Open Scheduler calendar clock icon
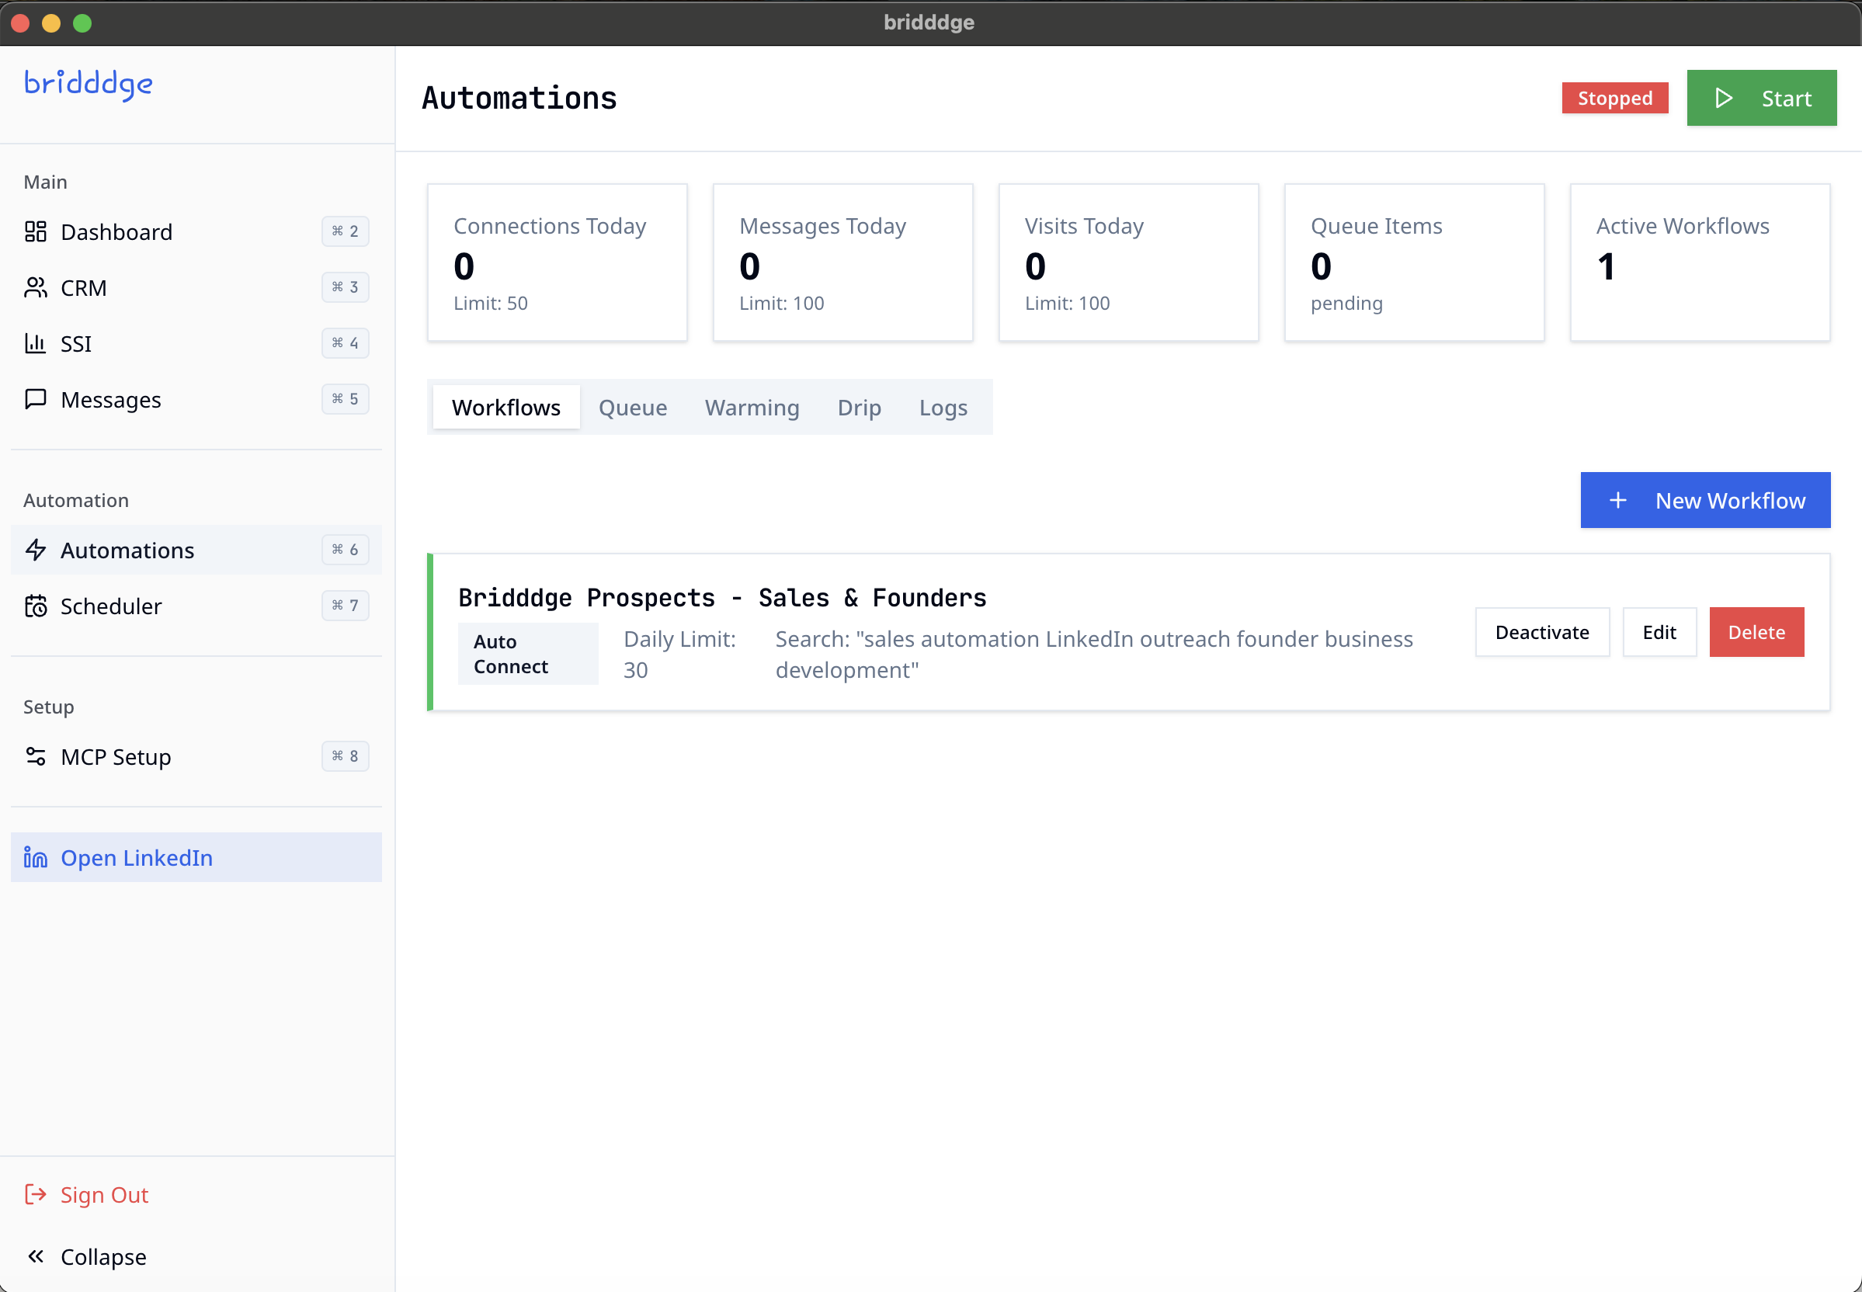The image size is (1862, 1292). (36, 606)
